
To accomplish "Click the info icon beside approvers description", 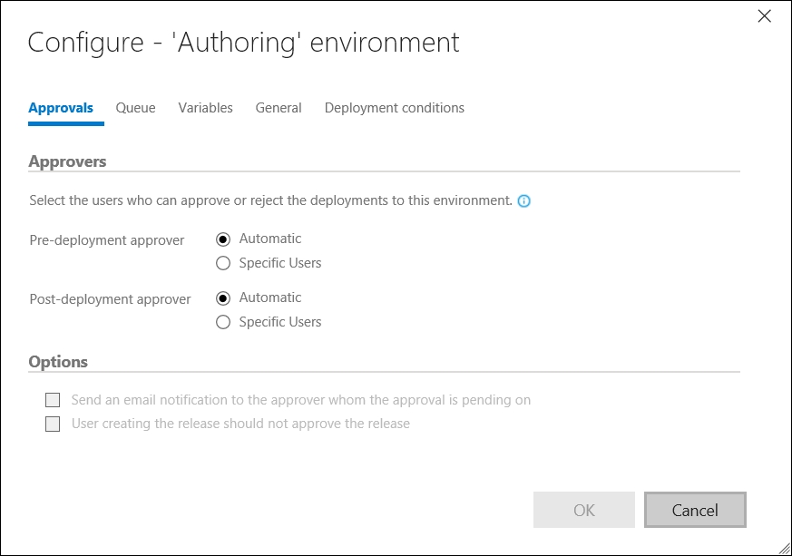I will (x=523, y=200).
